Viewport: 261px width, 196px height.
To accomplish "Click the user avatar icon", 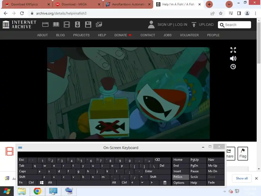I will click(151, 24).
